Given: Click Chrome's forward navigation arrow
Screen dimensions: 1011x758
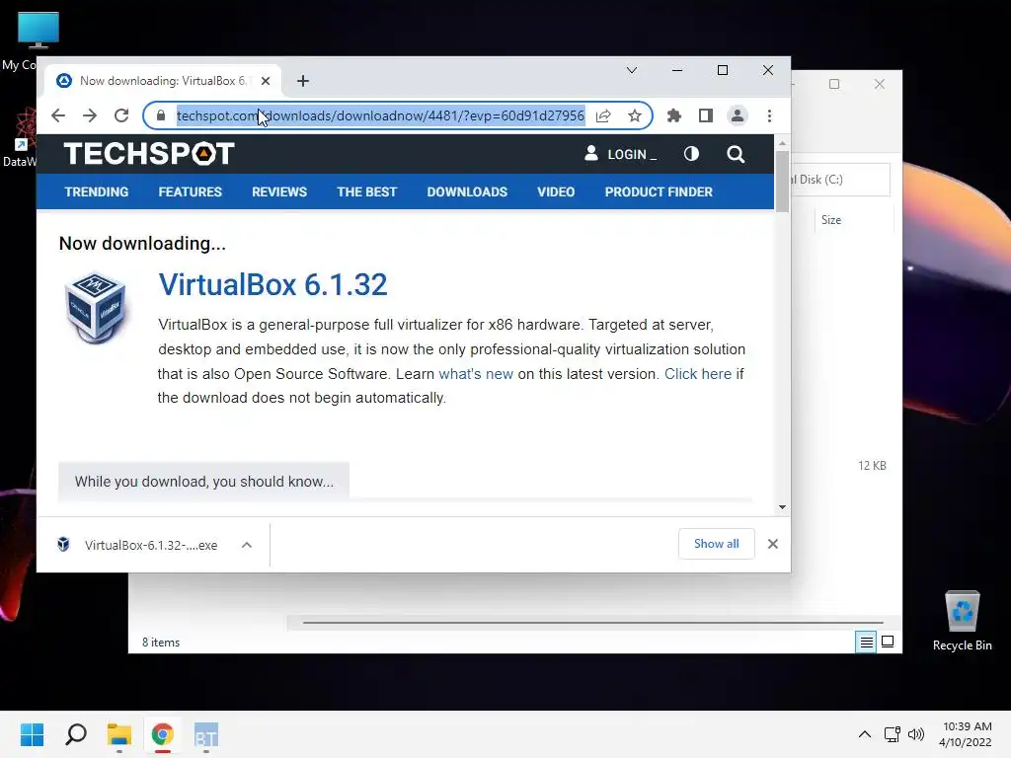Looking at the screenshot, I should (90, 116).
